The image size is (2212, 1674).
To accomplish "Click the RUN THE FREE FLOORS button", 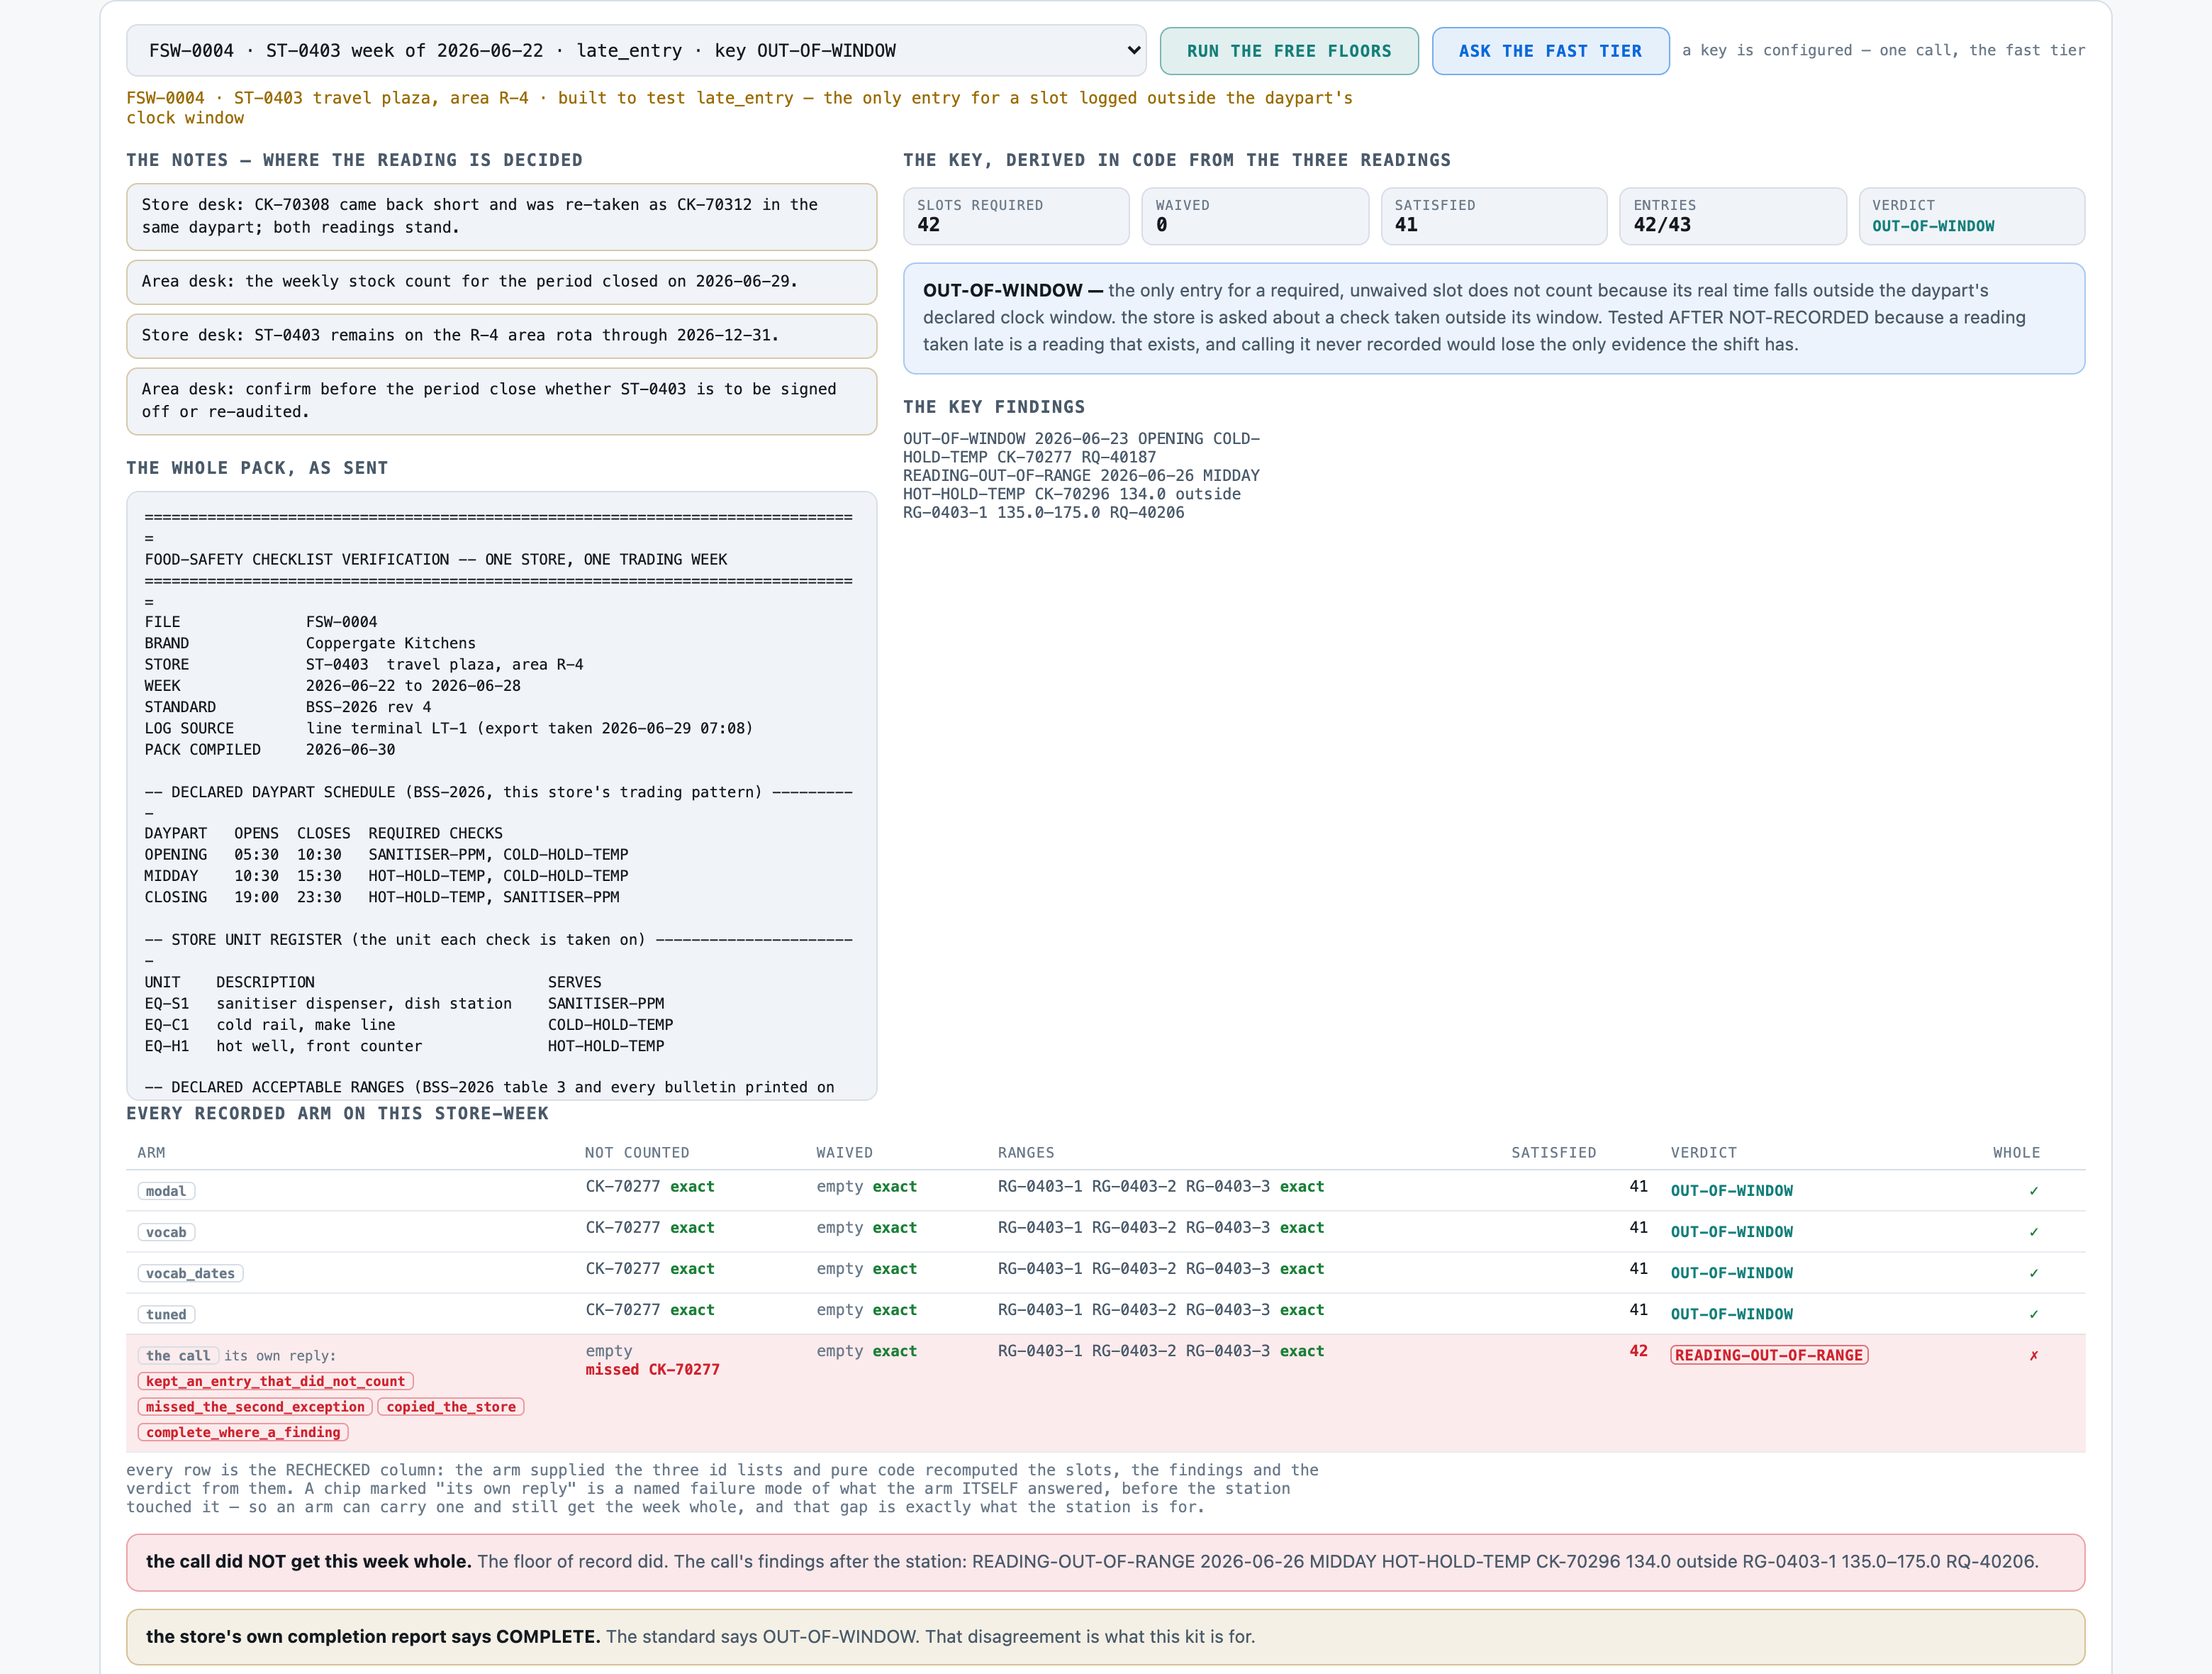I will click(1288, 51).
